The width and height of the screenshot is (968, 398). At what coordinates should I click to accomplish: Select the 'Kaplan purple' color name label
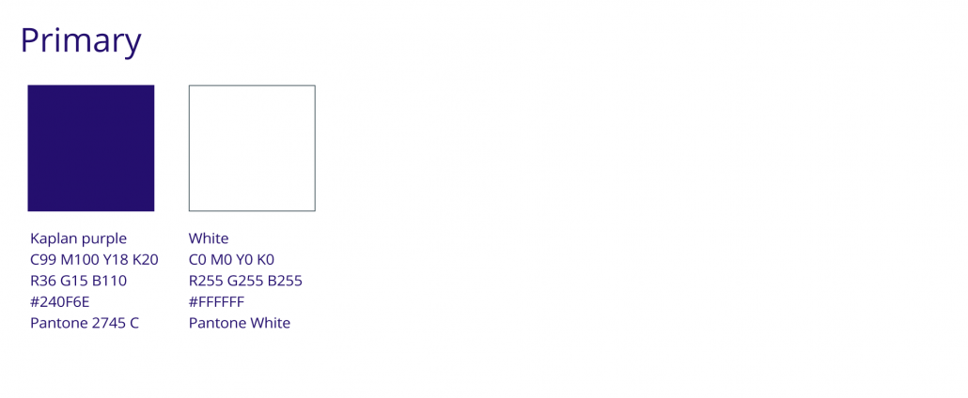tap(78, 238)
